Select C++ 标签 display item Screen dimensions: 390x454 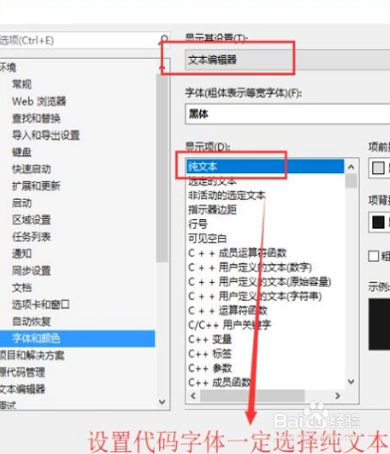click(x=210, y=353)
